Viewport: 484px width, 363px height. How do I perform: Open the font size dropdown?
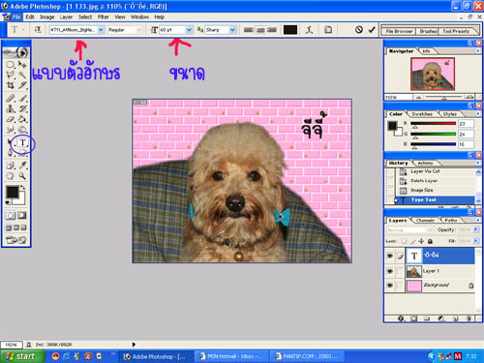tap(189, 30)
